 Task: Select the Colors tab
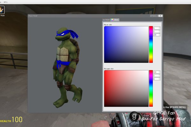click(115, 20)
